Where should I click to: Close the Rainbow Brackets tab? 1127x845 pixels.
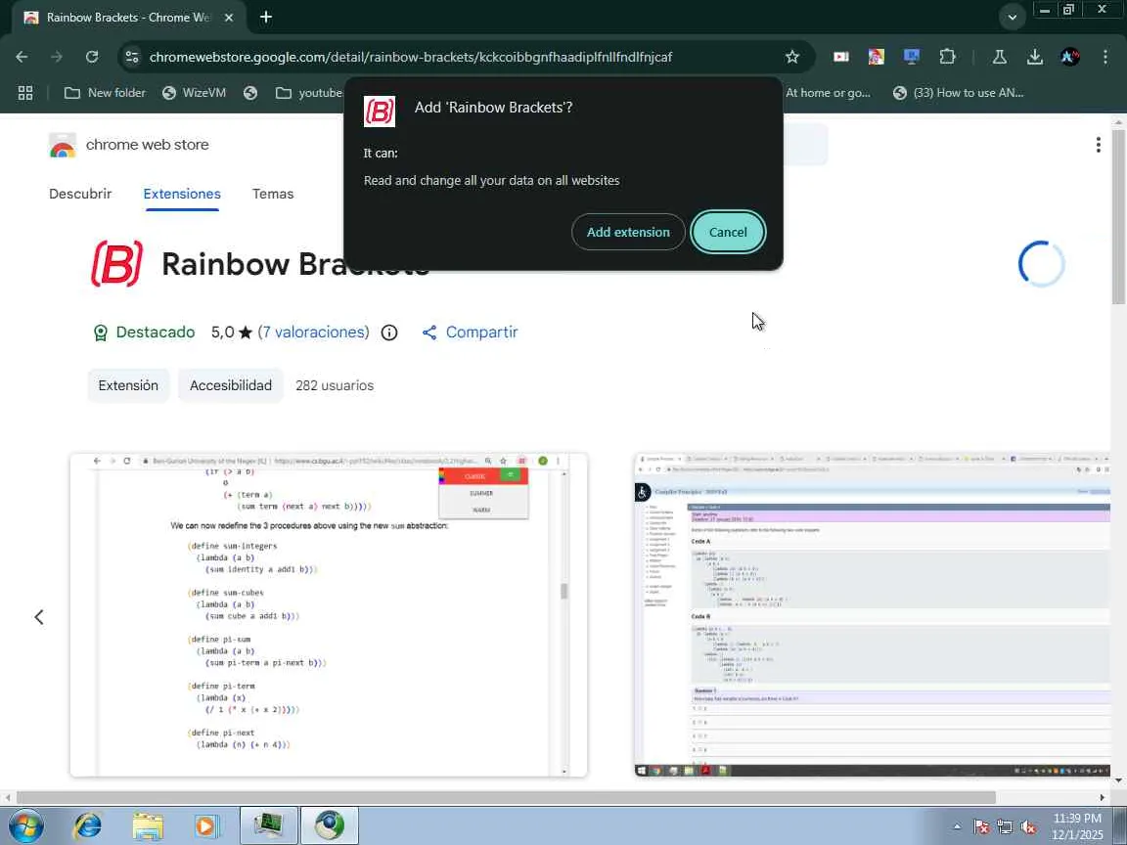pos(229,18)
